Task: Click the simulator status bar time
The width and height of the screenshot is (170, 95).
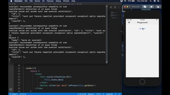Action: coord(142,20)
